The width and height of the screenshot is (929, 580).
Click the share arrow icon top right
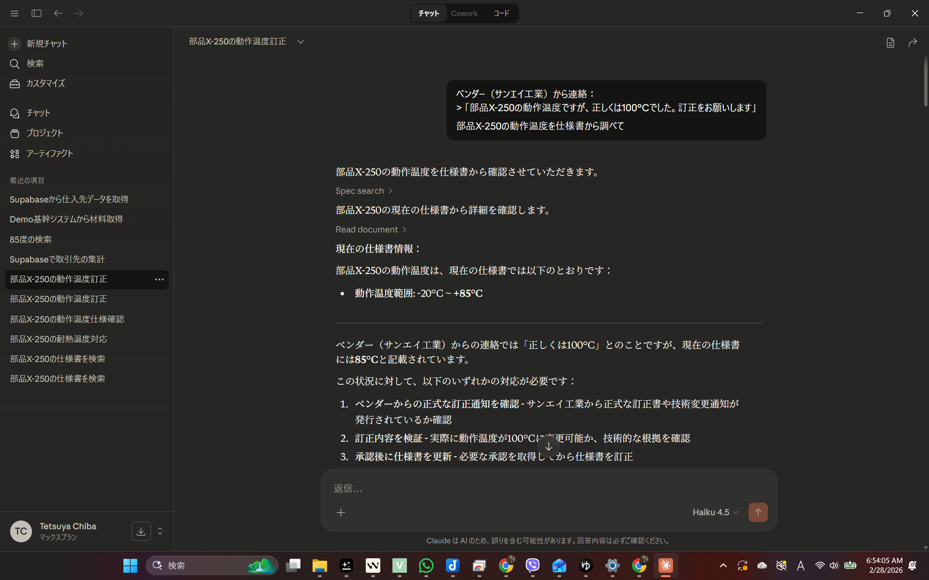(x=913, y=43)
